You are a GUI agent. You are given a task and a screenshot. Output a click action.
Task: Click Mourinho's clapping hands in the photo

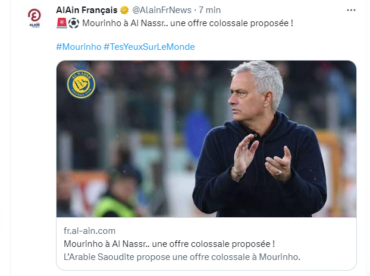(262, 161)
